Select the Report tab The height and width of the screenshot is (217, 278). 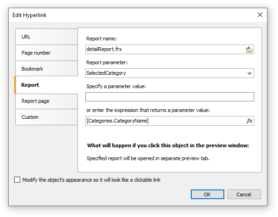coord(46,85)
